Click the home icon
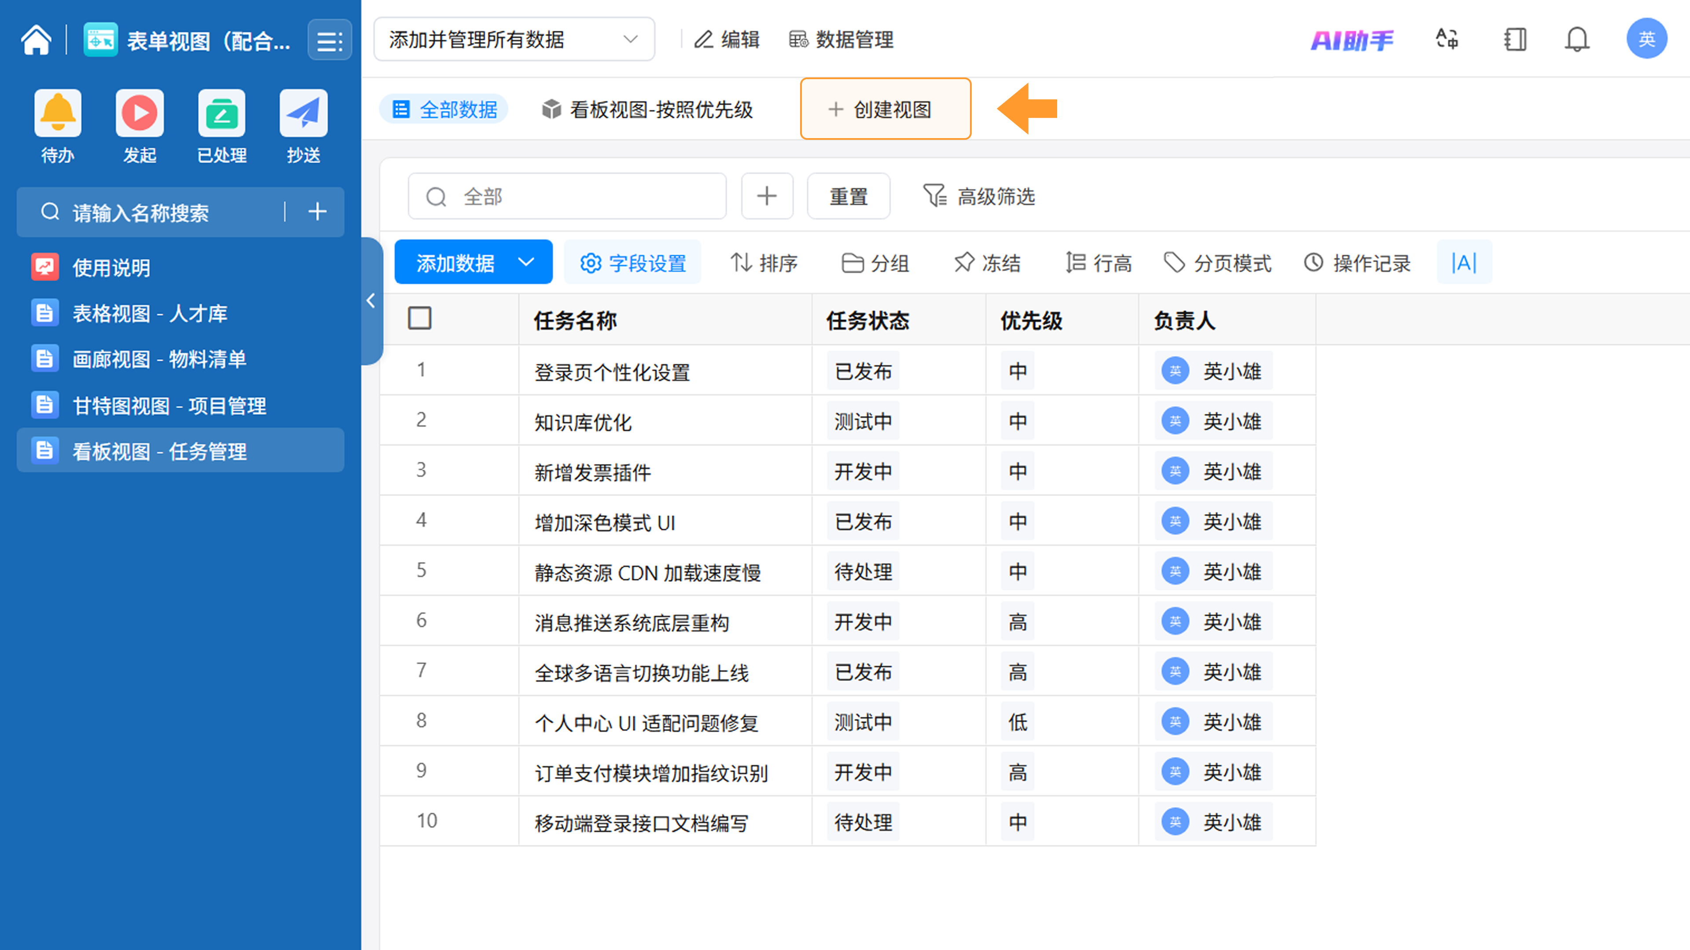 36,40
